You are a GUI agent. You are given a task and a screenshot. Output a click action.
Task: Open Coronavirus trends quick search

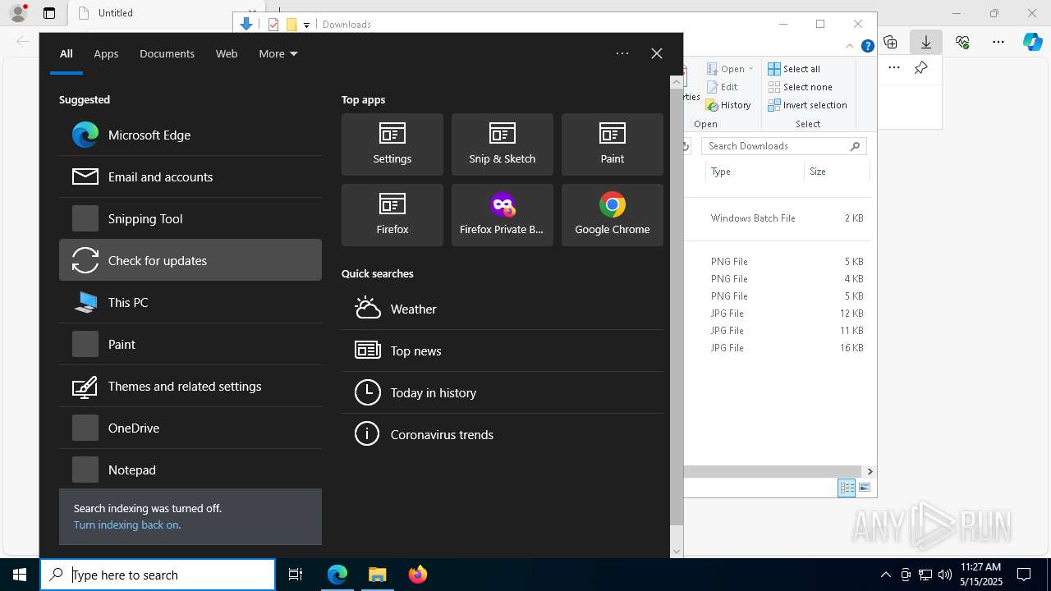[x=503, y=434]
